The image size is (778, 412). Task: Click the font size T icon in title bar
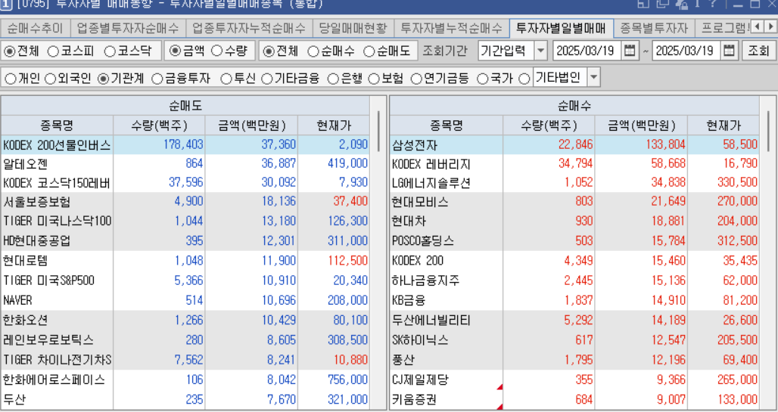point(698,4)
